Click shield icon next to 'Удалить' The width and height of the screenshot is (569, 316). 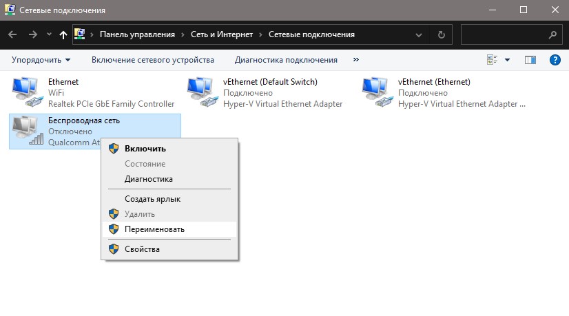pos(114,213)
